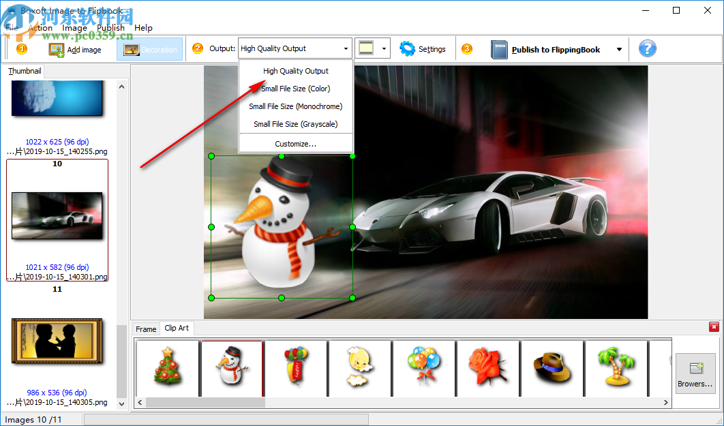Screen dimensions: 724x426
Task: Open the File menu
Action: pyautogui.click(x=12, y=27)
